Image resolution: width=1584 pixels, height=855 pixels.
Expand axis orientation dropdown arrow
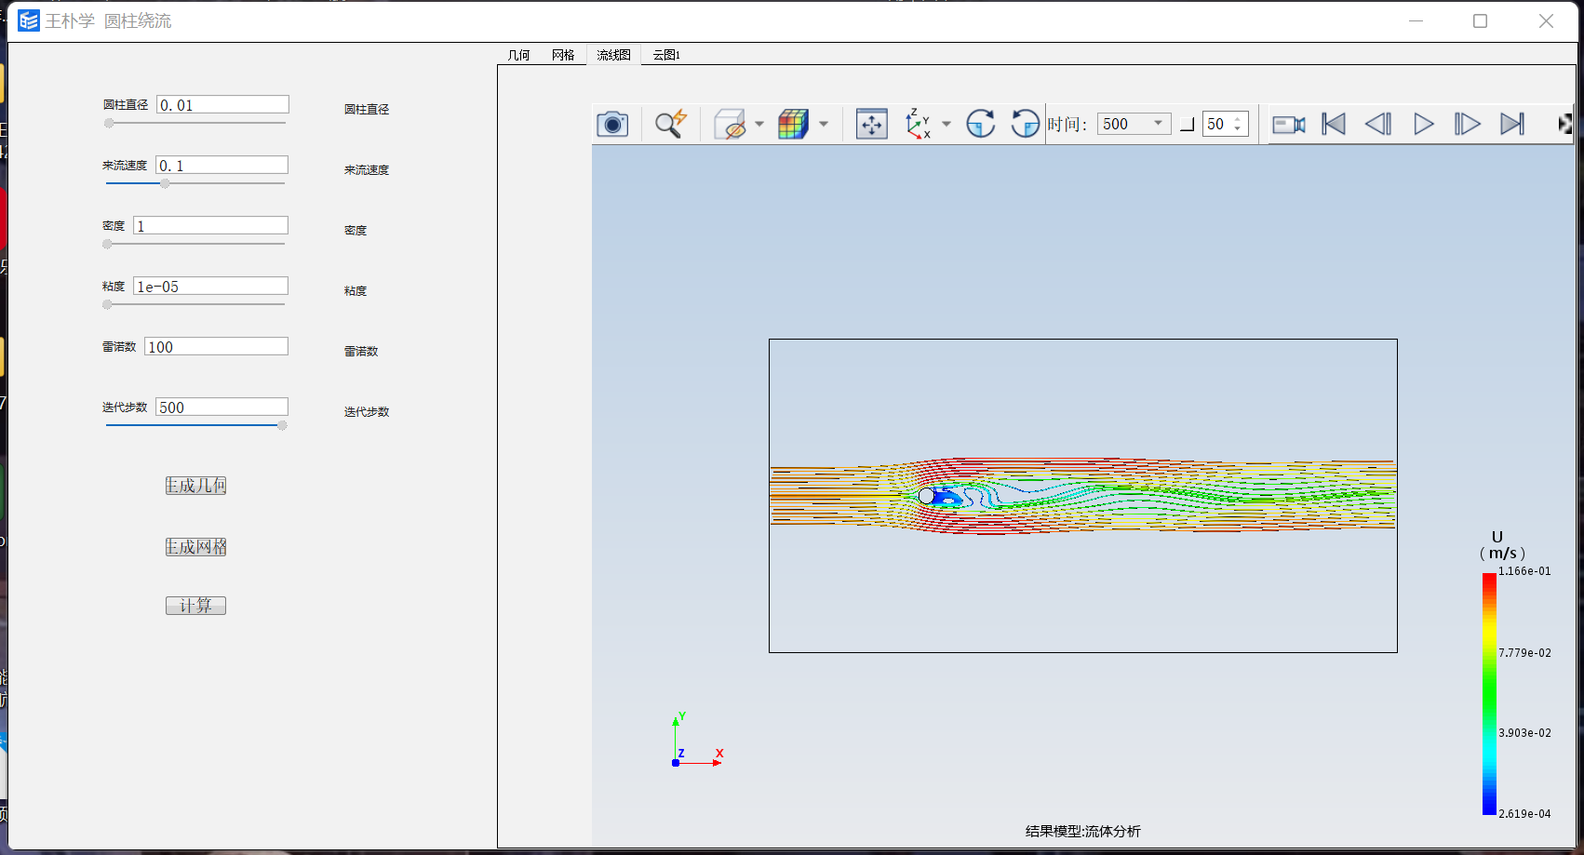pos(946,124)
